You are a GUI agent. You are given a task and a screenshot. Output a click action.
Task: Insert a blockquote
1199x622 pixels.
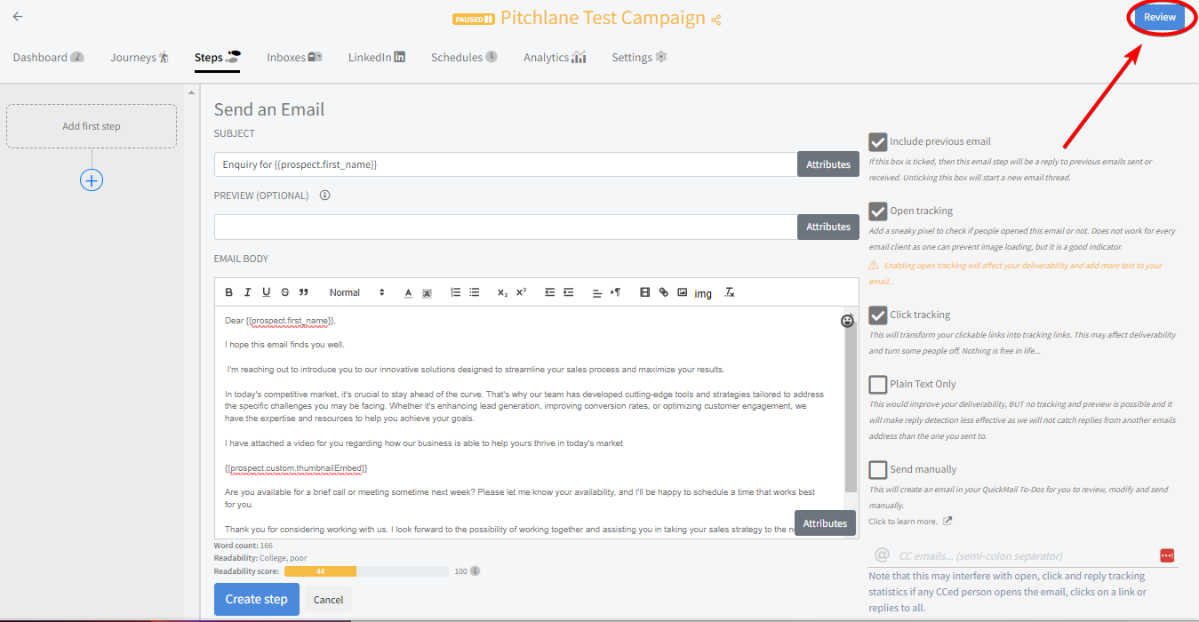[303, 292]
